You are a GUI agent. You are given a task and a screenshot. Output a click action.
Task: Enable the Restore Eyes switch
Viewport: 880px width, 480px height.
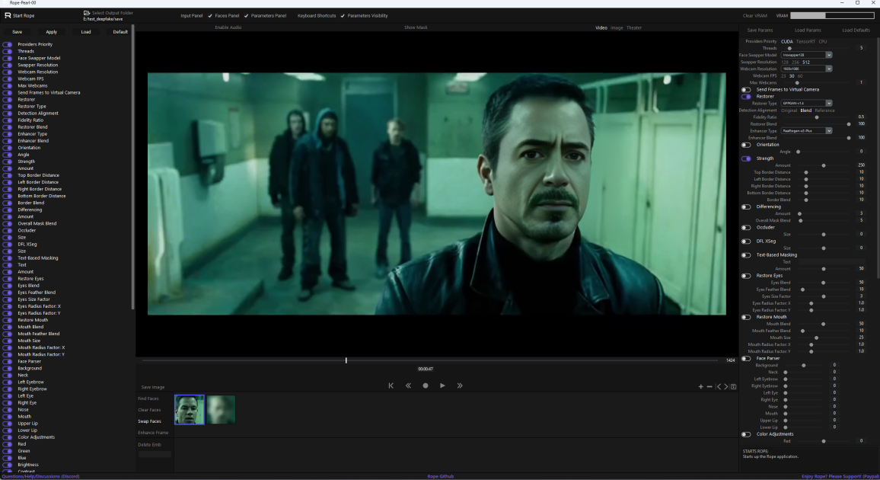coord(746,276)
